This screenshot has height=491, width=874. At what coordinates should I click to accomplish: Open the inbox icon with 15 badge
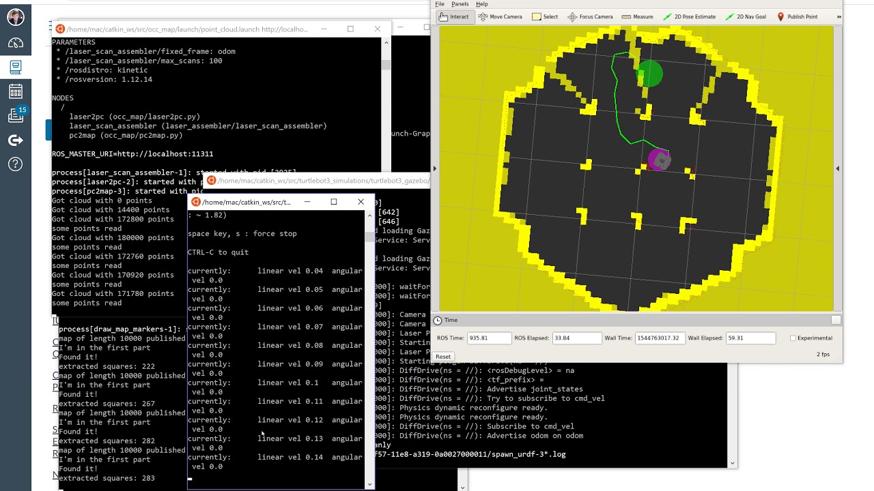point(16,115)
